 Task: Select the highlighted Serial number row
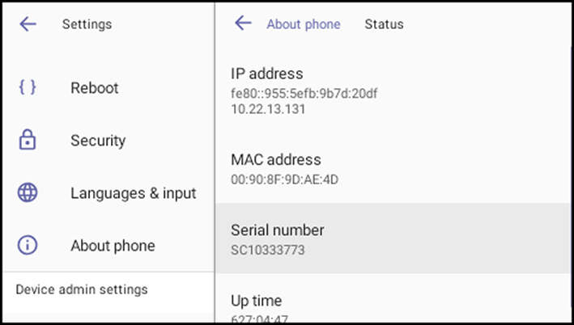click(x=393, y=238)
